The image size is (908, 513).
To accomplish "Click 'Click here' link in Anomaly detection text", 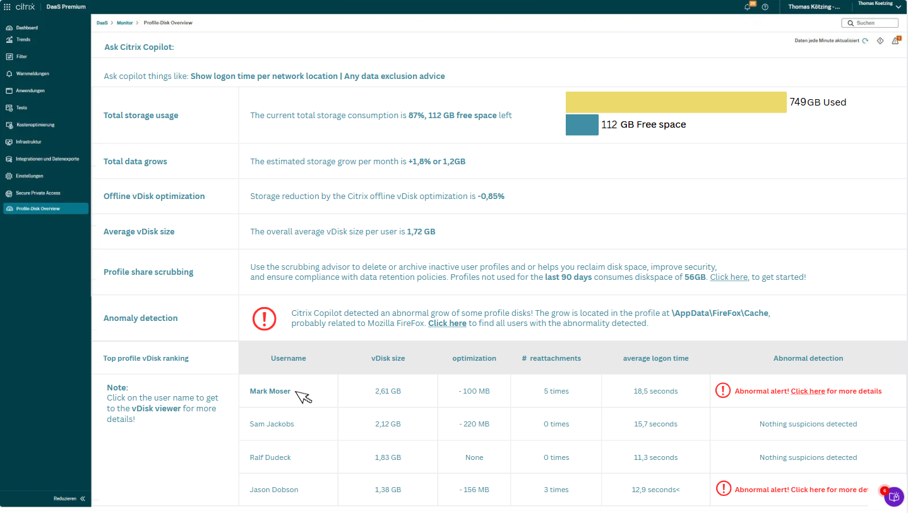I will pyautogui.click(x=447, y=323).
